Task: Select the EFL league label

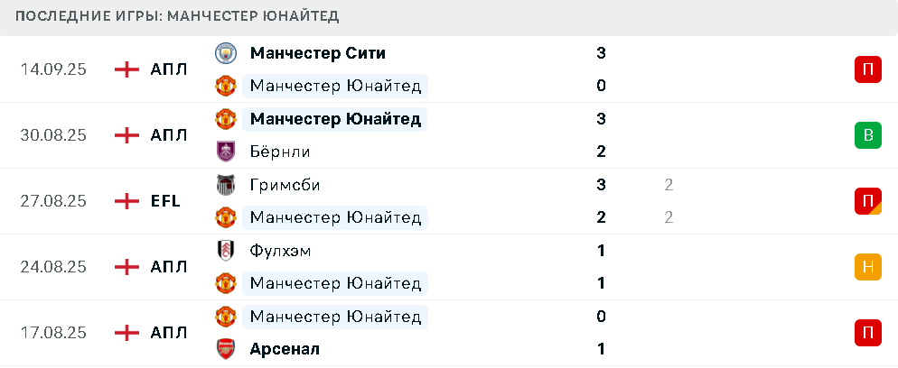Action: pos(165,201)
